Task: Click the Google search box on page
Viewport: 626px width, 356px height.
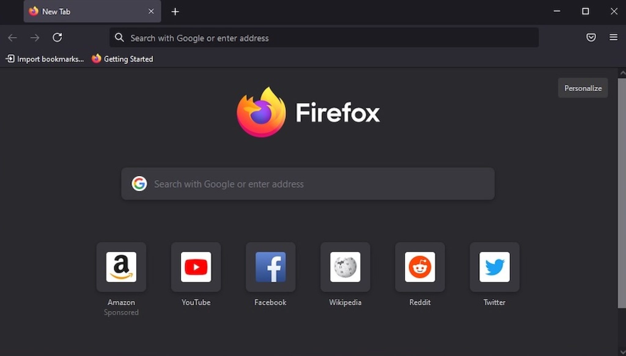Action: tap(308, 184)
